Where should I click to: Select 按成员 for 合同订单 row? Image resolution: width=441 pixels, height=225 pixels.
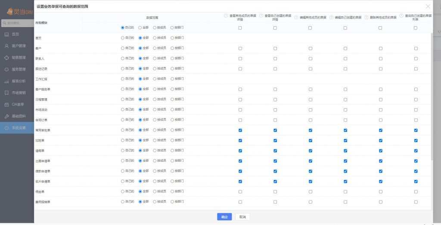pyautogui.click(x=155, y=120)
